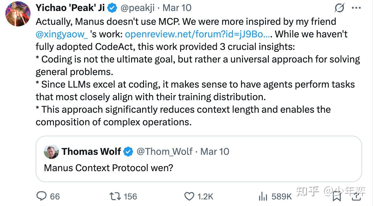Image resolution: width=375 pixels, height=206 pixels.
Task: Click Yichao's blue verified badge
Action: click(x=112, y=8)
